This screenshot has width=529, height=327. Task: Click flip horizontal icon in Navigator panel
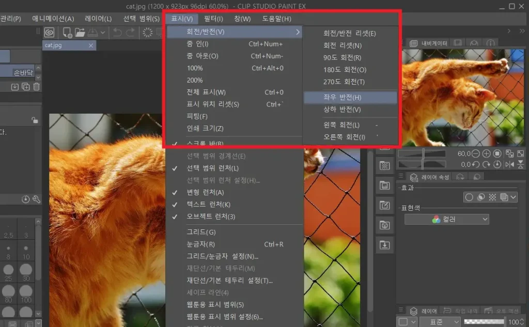coord(509,164)
